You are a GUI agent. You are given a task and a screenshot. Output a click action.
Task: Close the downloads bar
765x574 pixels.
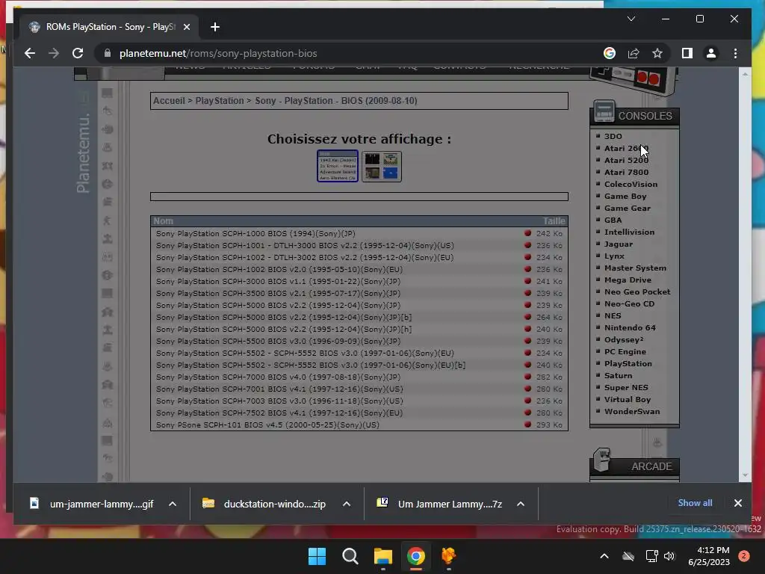tap(737, 503)
